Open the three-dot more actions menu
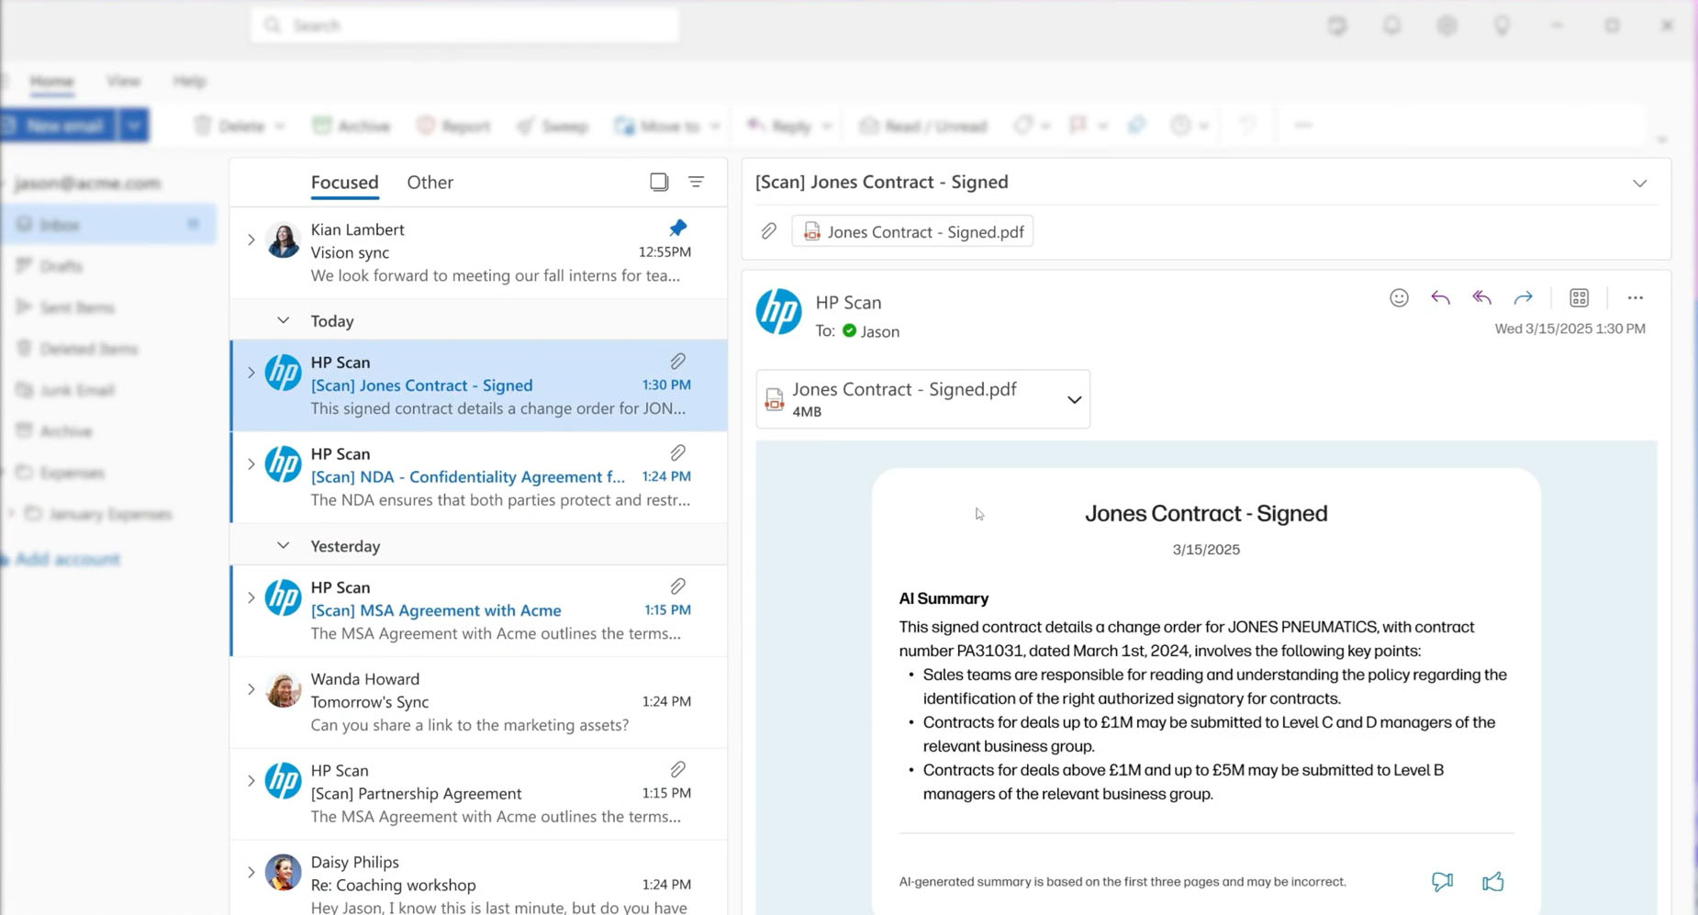Screen dimensions: 1698x915 1635,298
